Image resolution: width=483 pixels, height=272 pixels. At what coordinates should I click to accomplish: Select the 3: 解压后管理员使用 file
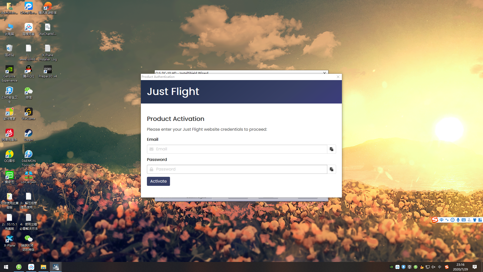point(29,200)
